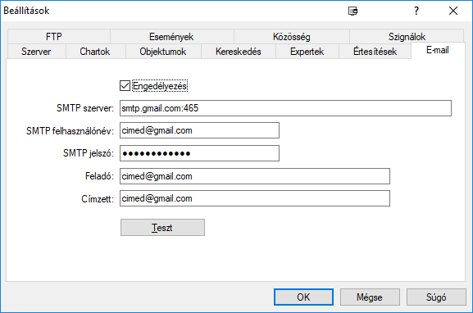Open the Közösség tab

pyautogui.click(x=291, y=37)
